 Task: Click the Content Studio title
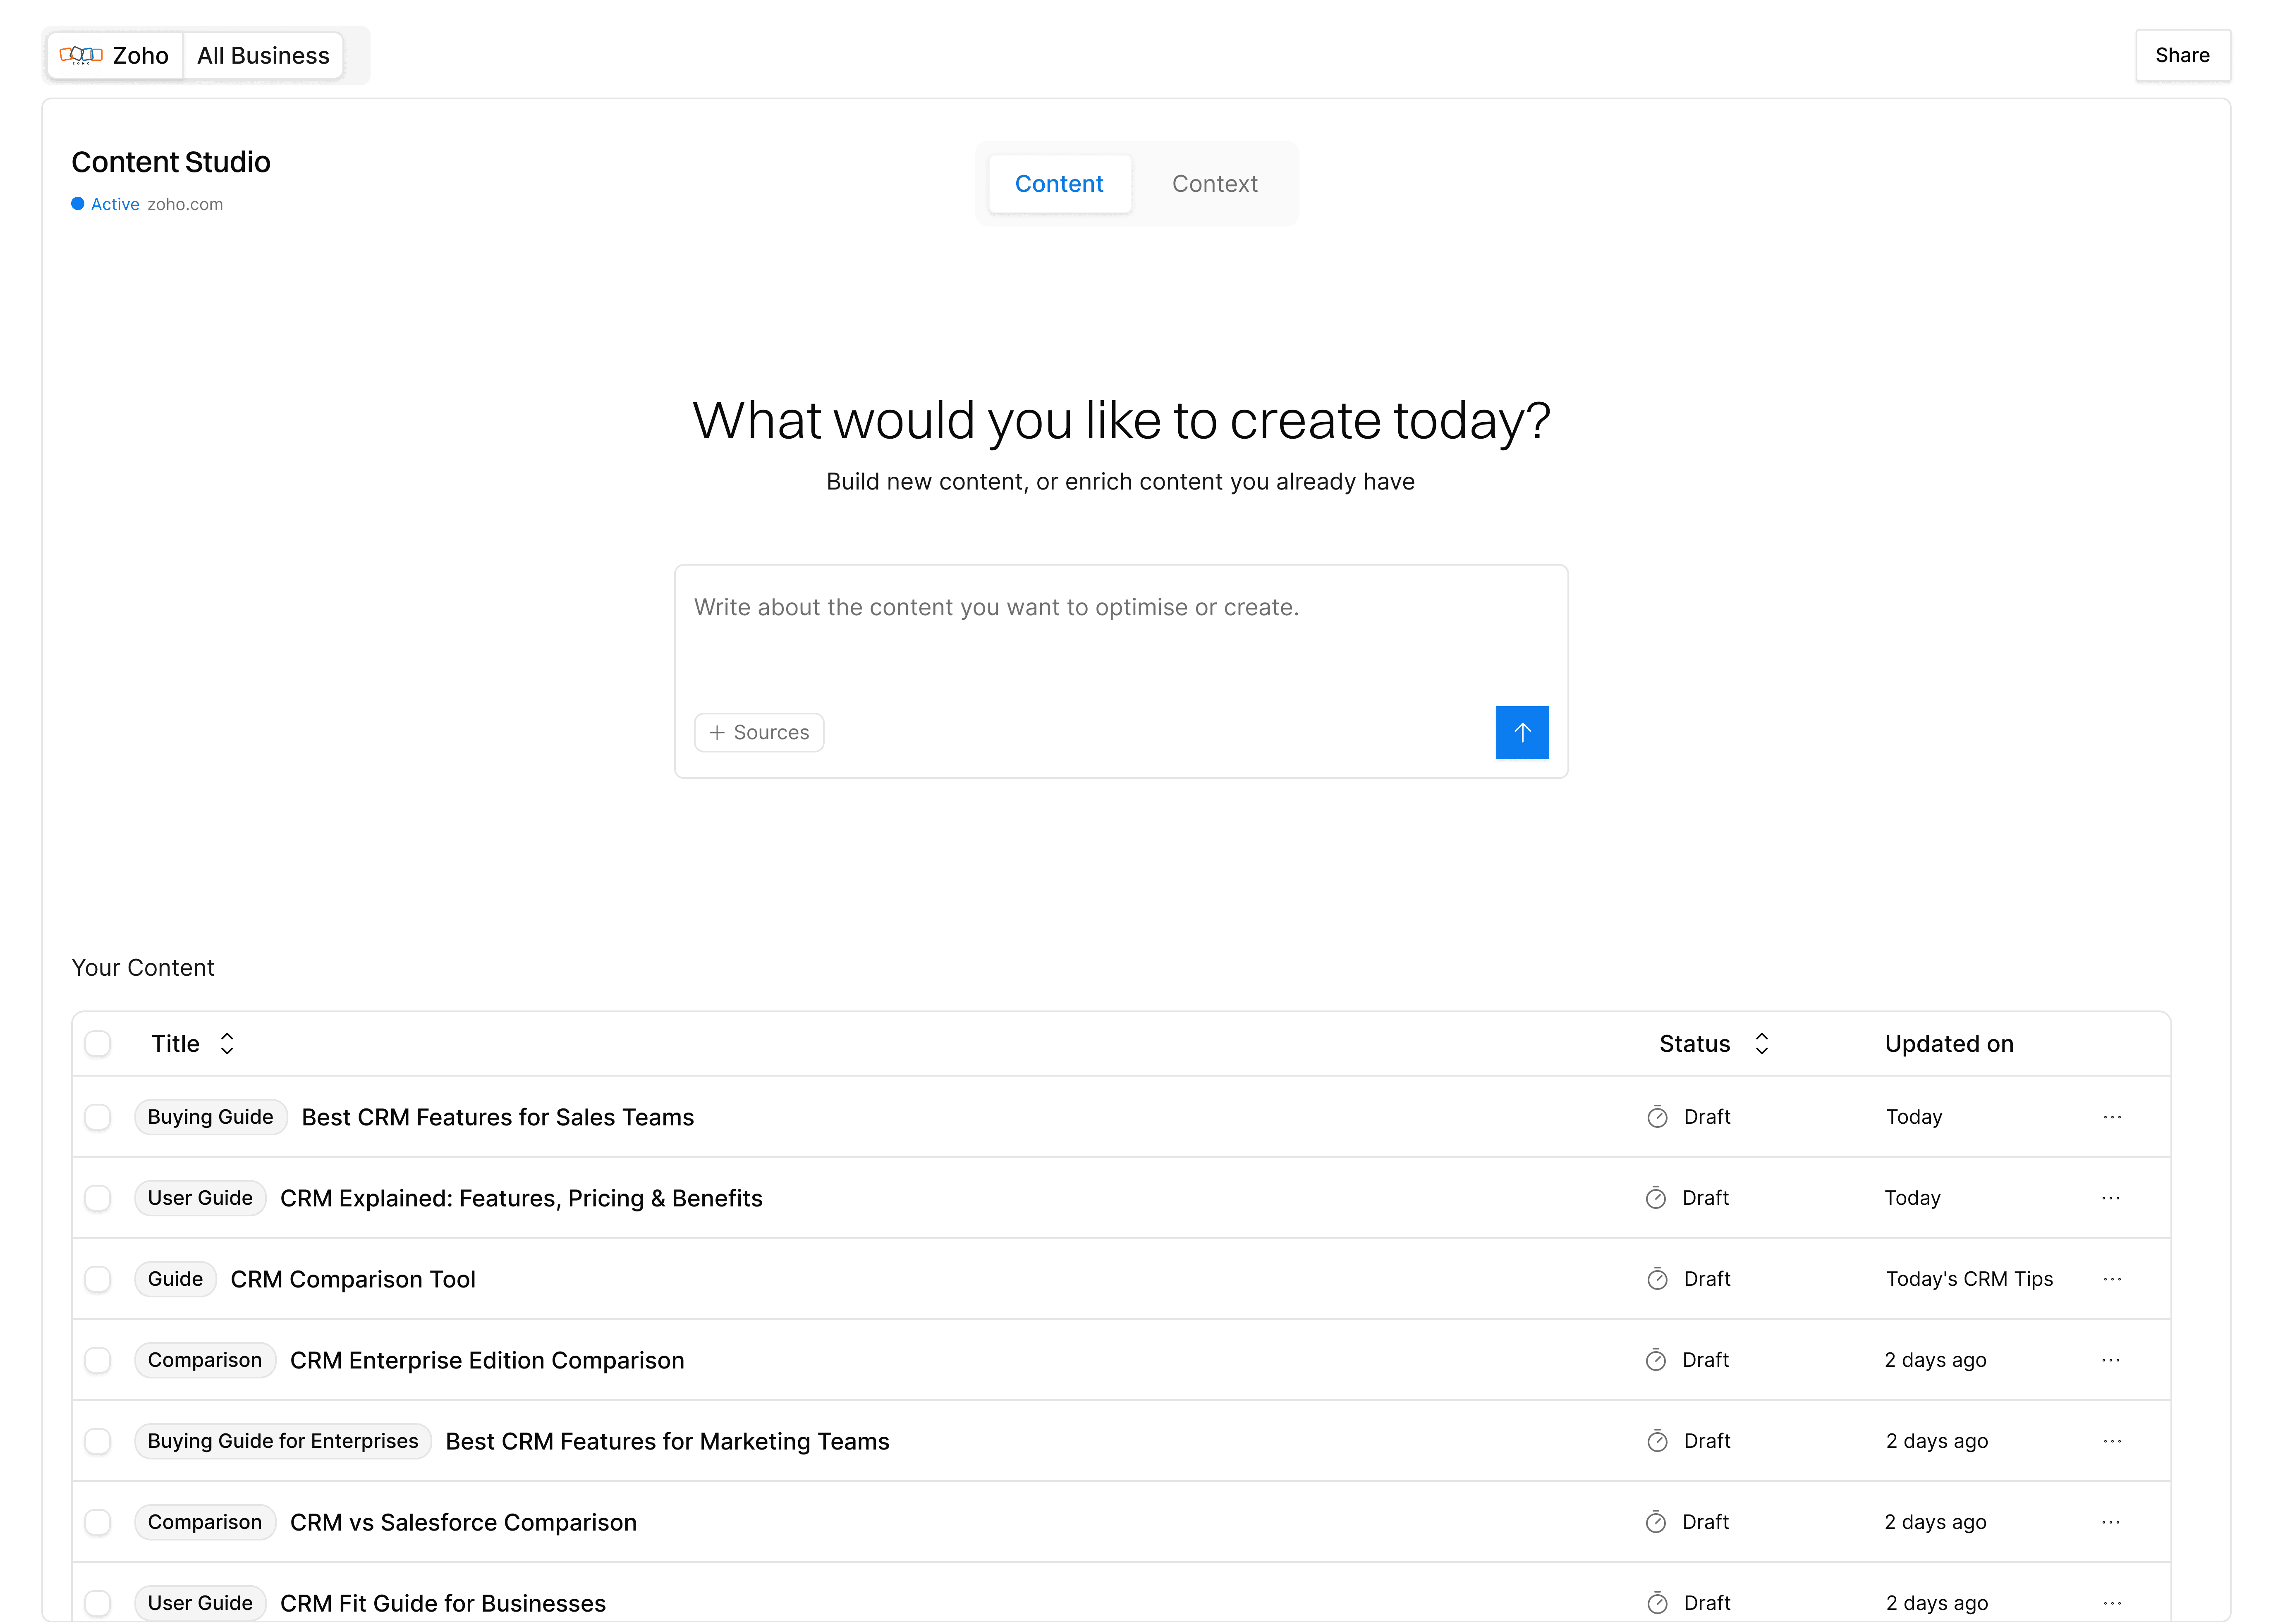171,162
